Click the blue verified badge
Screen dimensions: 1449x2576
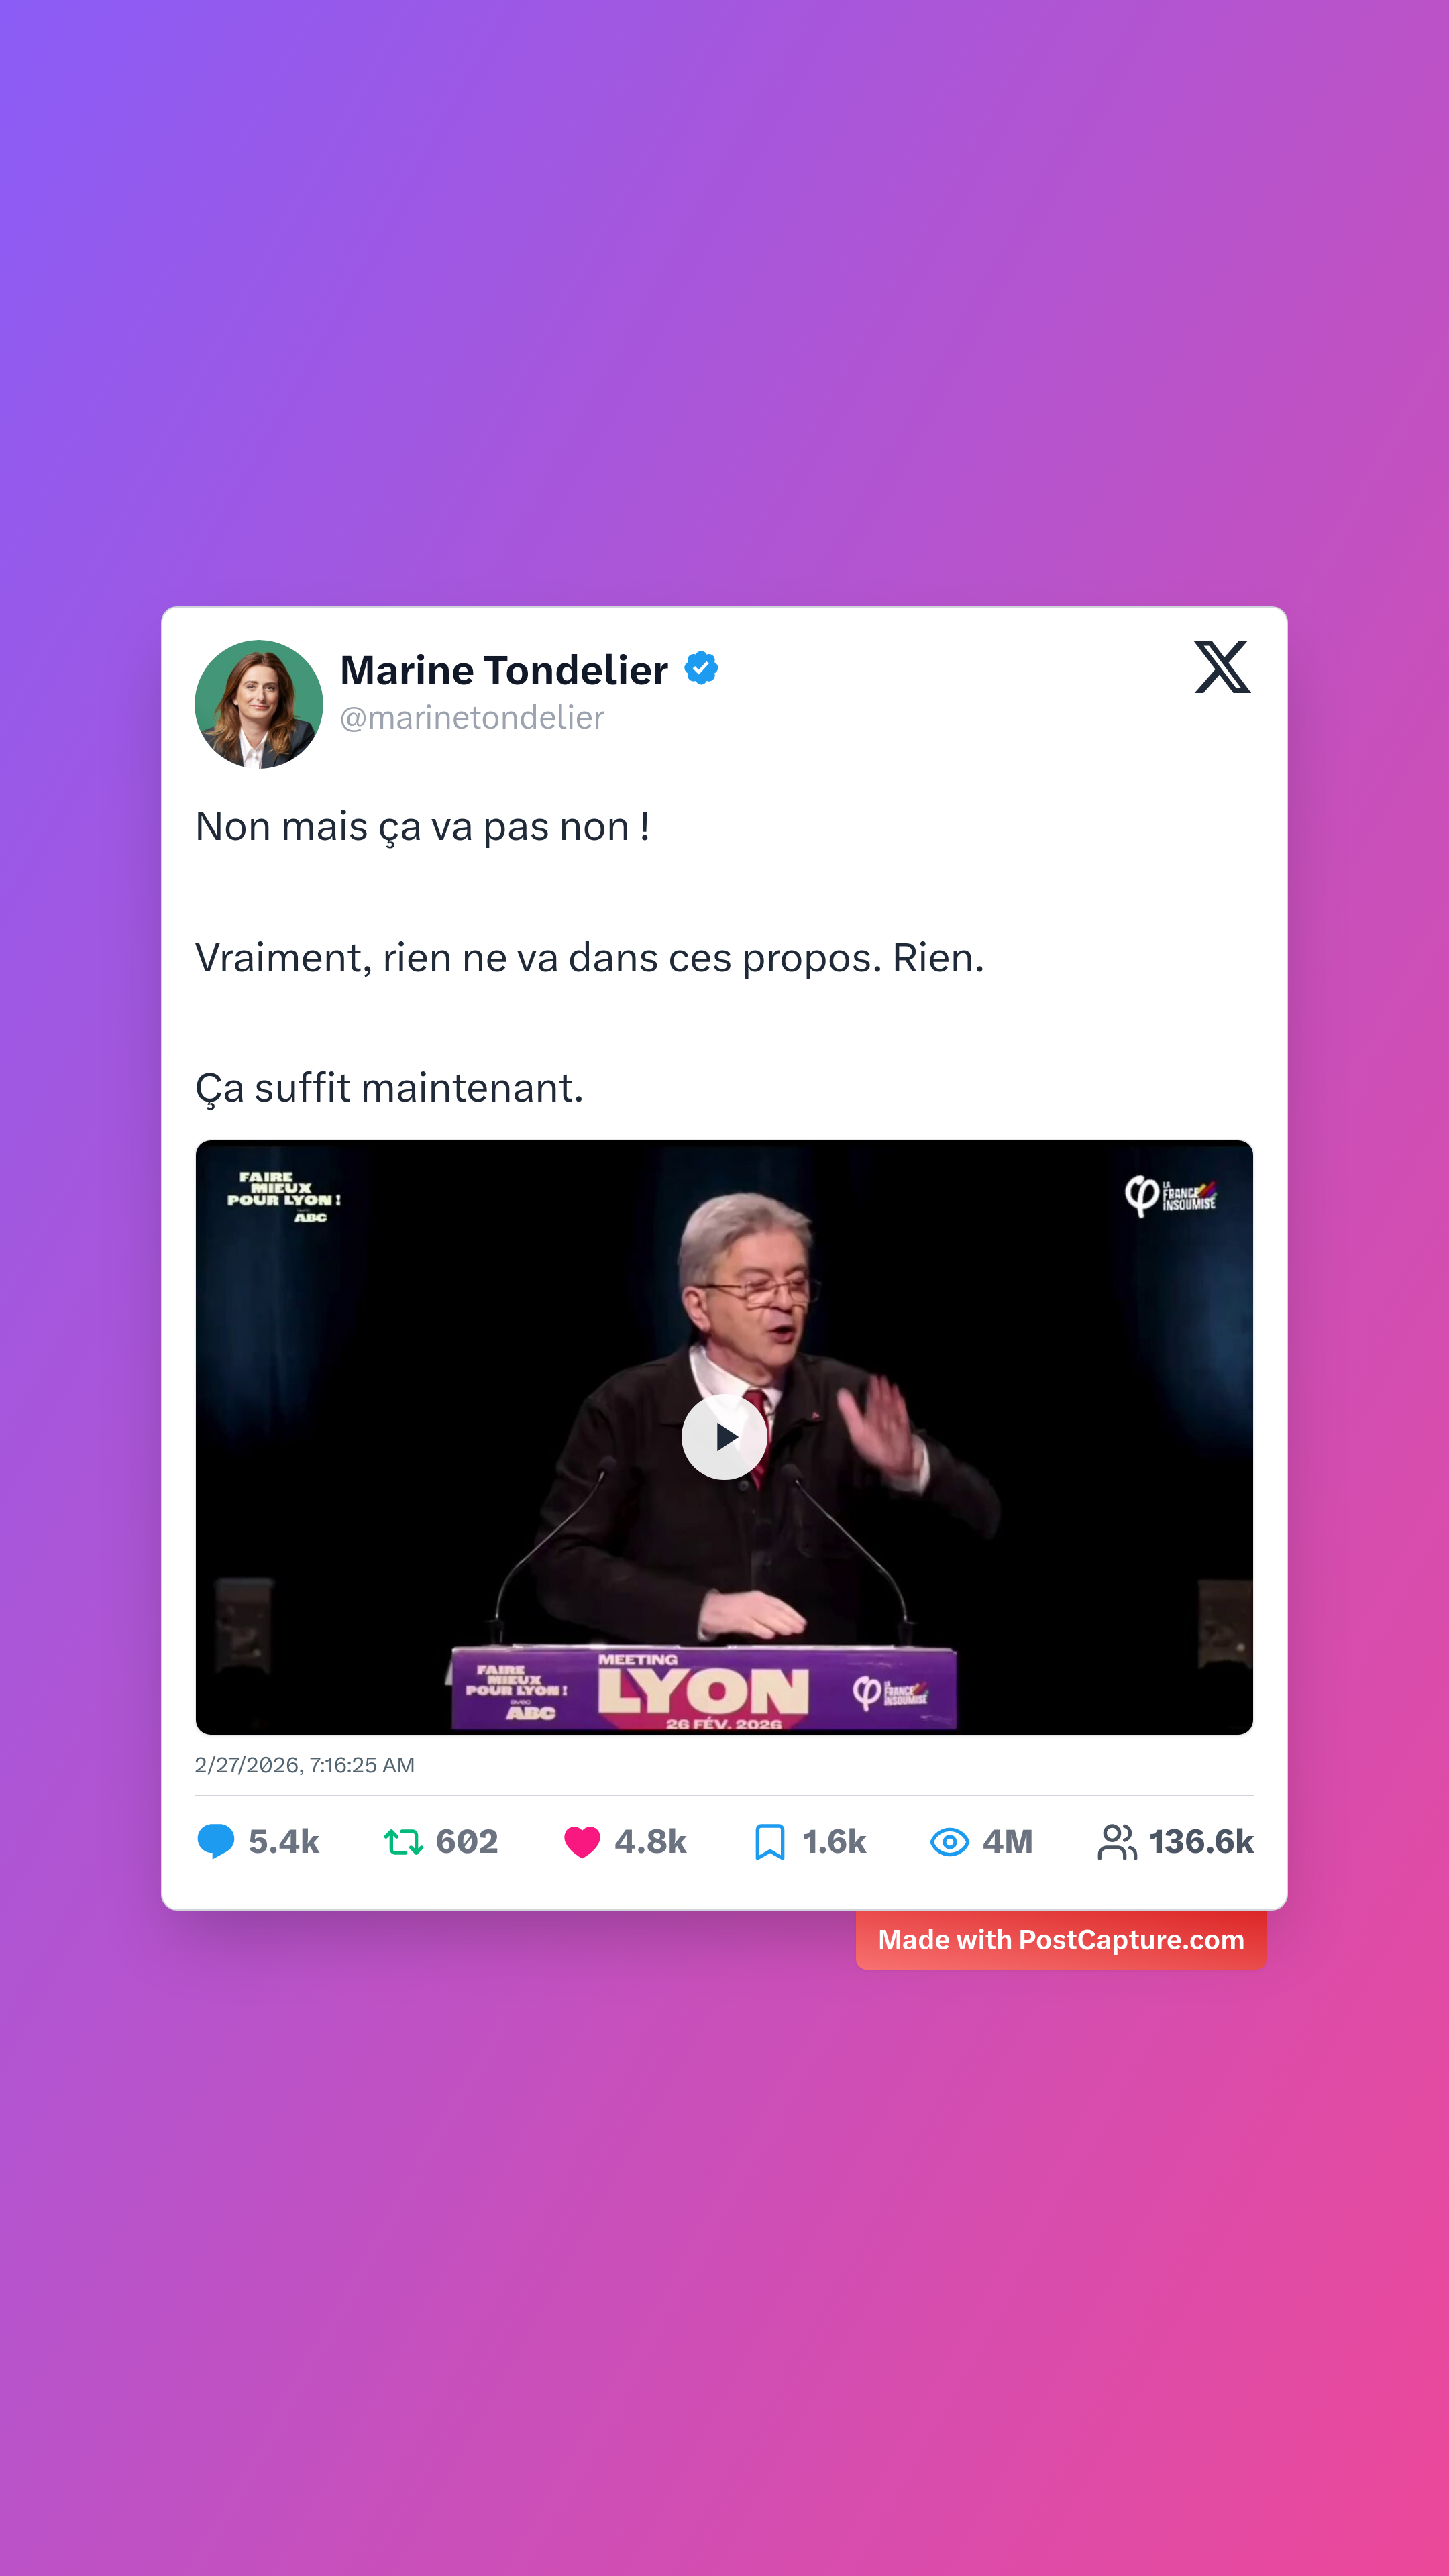701,668
